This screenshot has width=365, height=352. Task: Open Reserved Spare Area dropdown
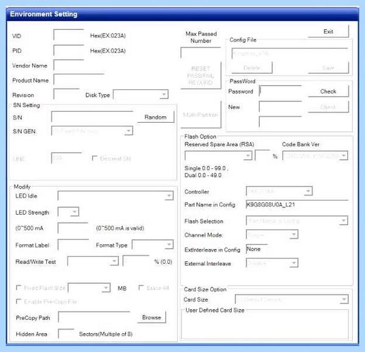(x=218, y=156)
